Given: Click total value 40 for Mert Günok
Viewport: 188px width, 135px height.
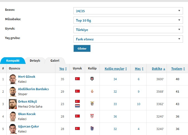Looking at the screenshot, I should 177,79.
